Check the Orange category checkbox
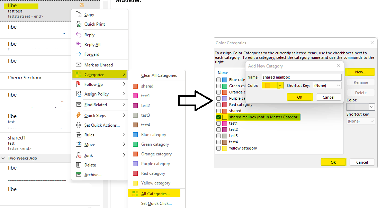This screenshot has width=378, height=208. (219, 92)
